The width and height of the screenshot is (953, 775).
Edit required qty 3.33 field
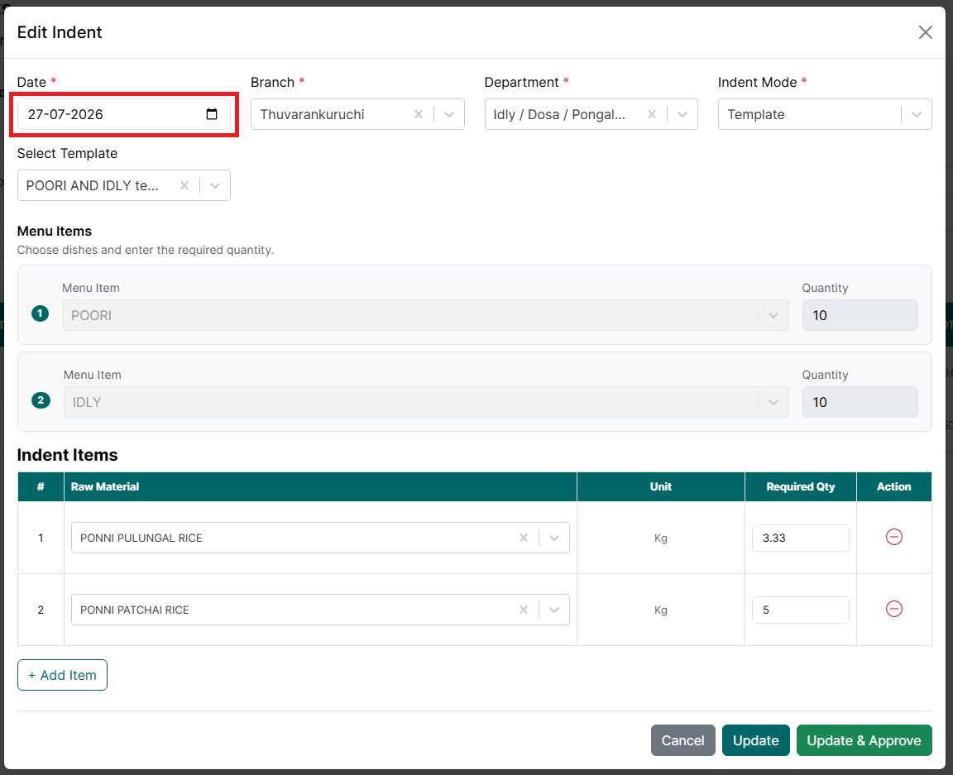801,538
